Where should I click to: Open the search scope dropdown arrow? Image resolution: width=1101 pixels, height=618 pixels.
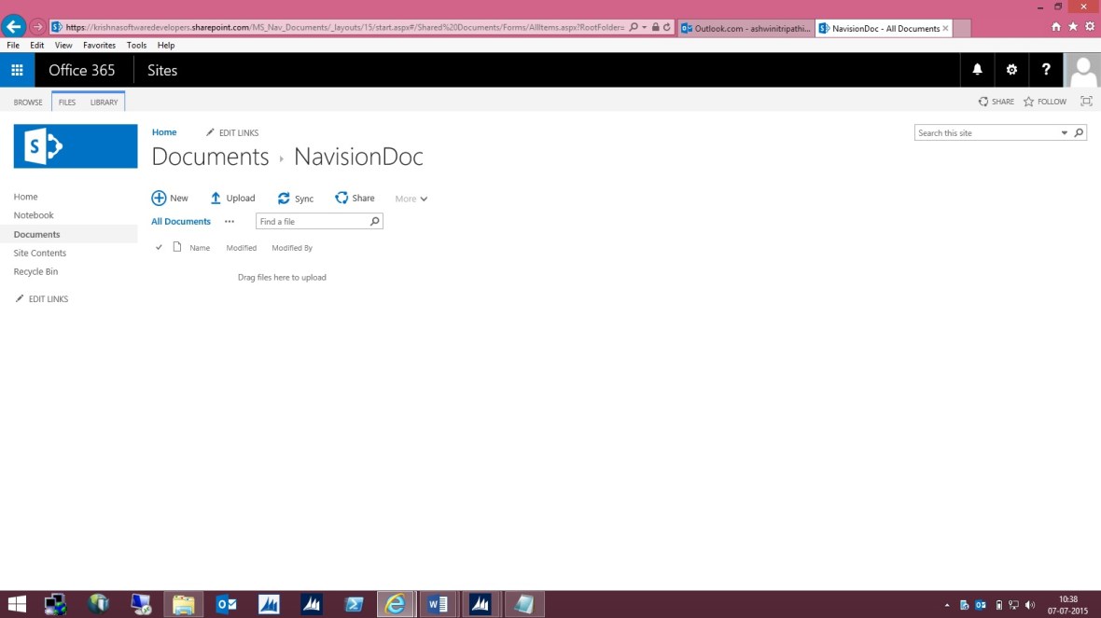[1064, 132]
